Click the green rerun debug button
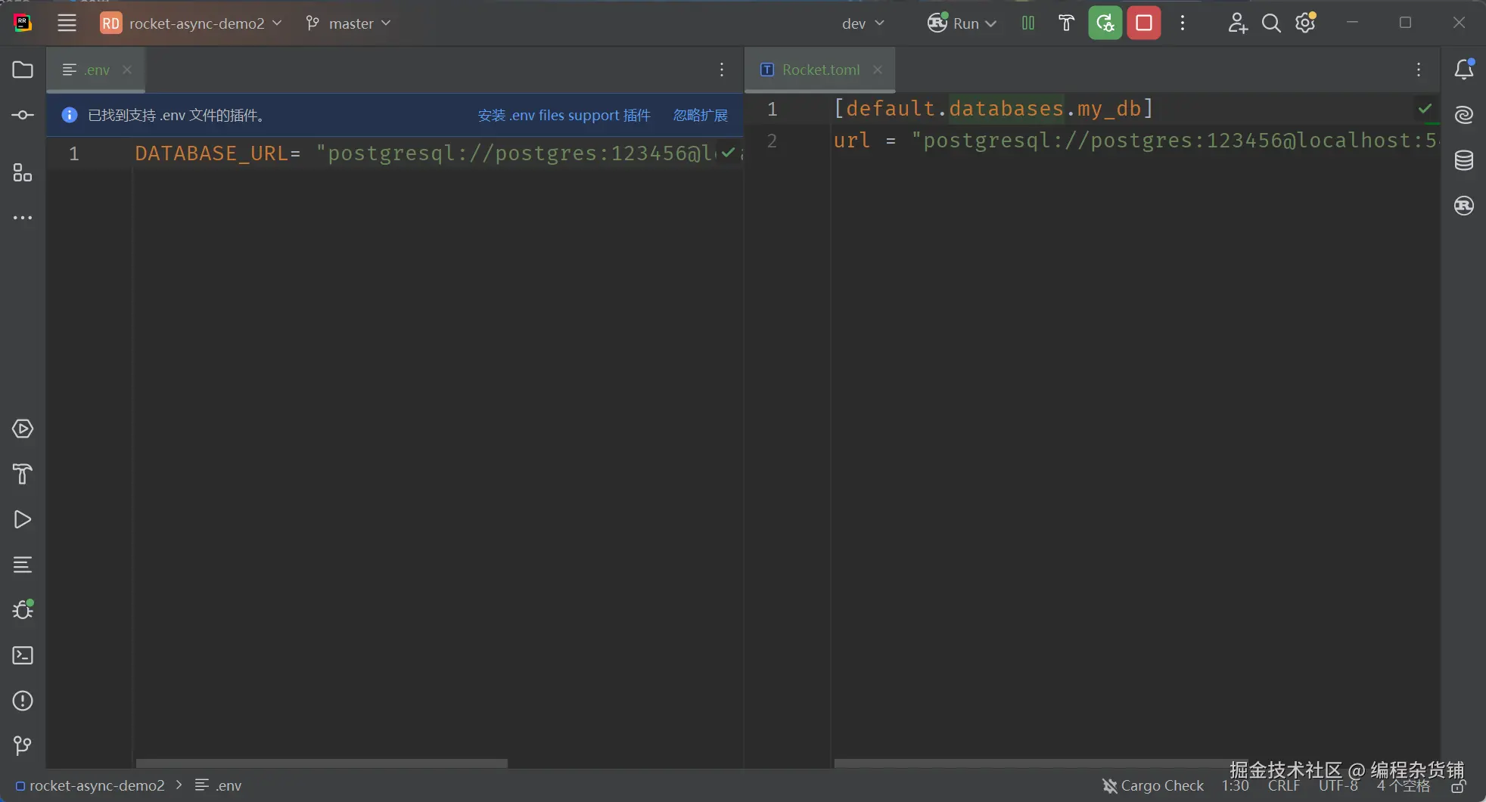This screenshot has width=1486, height=802. click(x=1105, y=23)
